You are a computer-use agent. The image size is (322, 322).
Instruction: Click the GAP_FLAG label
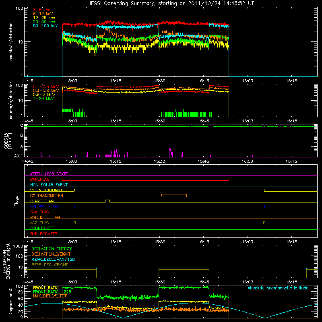pyautogui.click(x=39, y=179)
